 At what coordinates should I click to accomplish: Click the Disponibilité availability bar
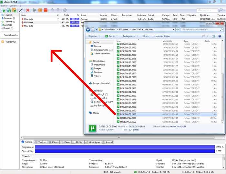pos(125,151)
